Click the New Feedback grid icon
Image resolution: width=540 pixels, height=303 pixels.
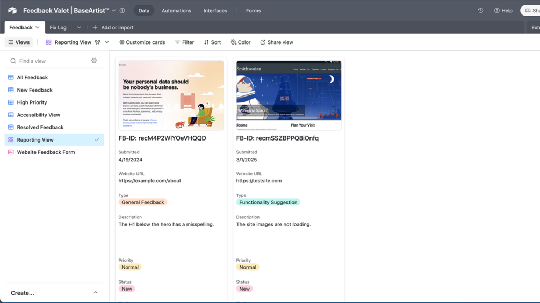click(11, 90)
